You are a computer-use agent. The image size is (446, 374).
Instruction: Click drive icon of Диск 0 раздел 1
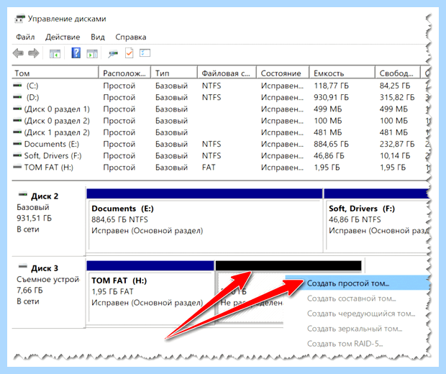(x=18, y=109)
